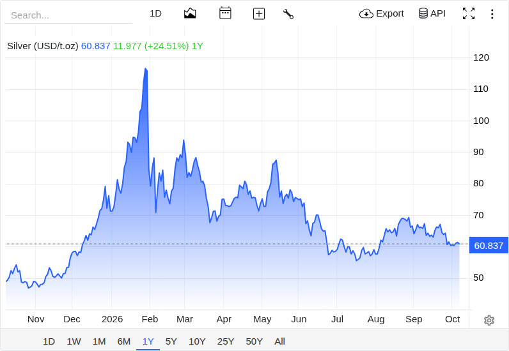The height and width of the screenshot is (351, 509).
Task: Open chart settings gear icon
Action: pyautogui.click(x=489, y=320)
